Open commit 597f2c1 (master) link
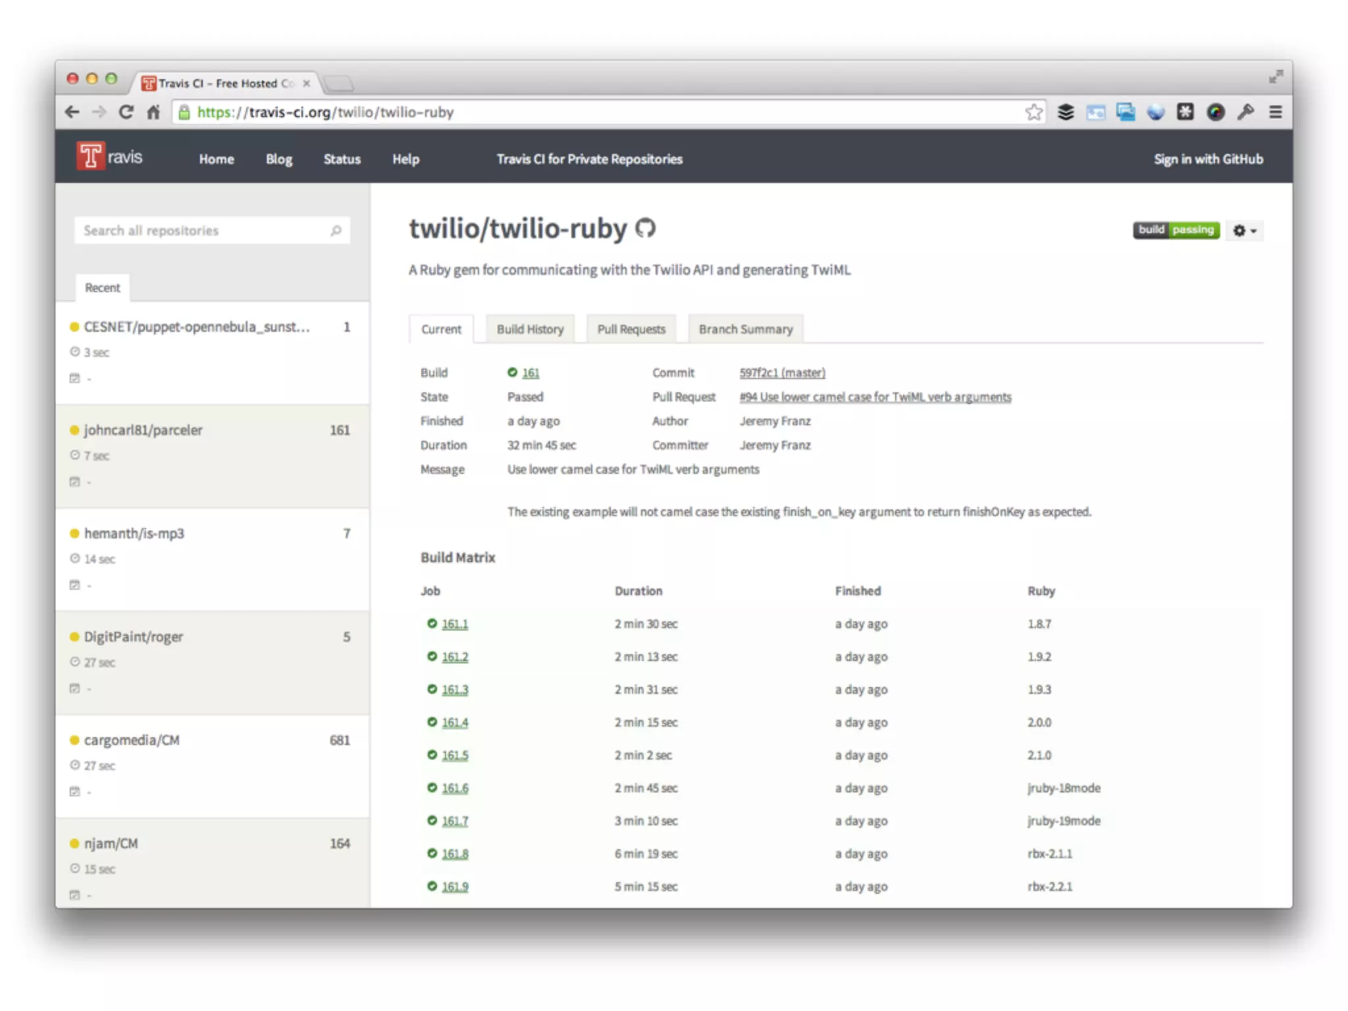This screenshot has width=1348, height=1011. (x=781, y=373)
